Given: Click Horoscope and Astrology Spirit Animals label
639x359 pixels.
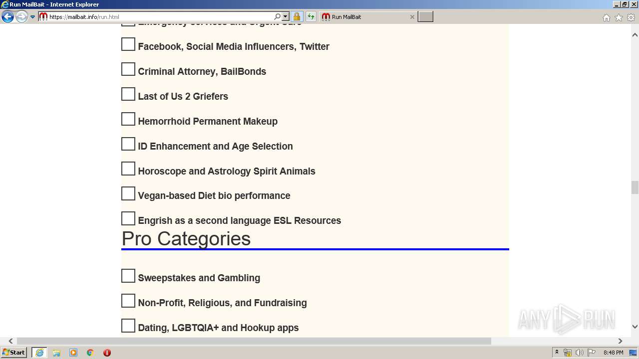Looking at the screenshot, I should (x=227, y=171).
